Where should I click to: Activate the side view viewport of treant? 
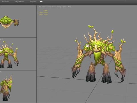(x=18, y=86)
